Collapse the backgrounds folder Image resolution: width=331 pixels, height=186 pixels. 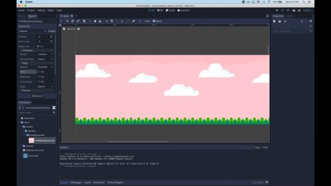26,135
